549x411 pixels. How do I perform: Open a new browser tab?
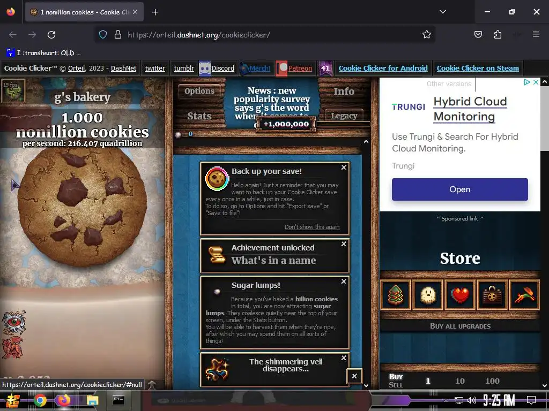155,12
